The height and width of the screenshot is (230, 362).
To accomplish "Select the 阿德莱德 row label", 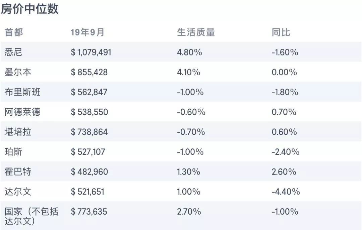I will 22,112.
